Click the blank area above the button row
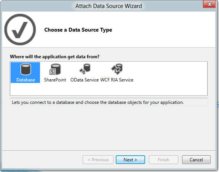Image resolution: width=219 pixels, height=172 pixels. [x=109, y=128]
